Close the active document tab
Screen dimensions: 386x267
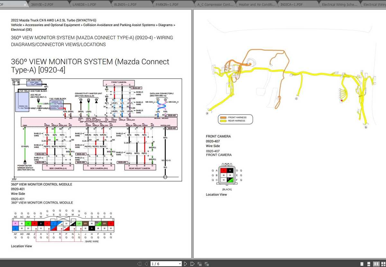(x=25, y=4)
